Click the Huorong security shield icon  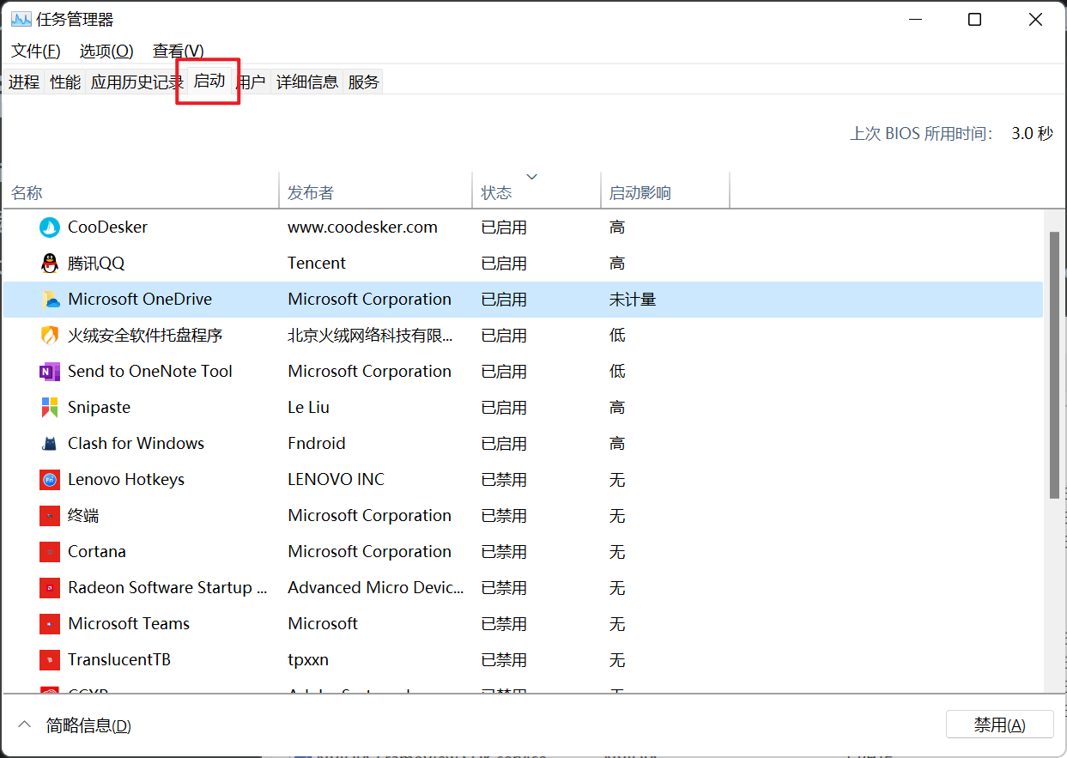coord(50,336)
